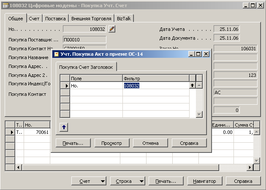Click the horizontal scrollbar thumb of lines table

120,168
